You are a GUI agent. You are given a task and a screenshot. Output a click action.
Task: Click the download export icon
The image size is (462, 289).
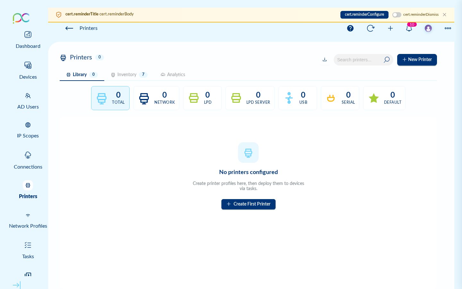[x=325, y=60]
